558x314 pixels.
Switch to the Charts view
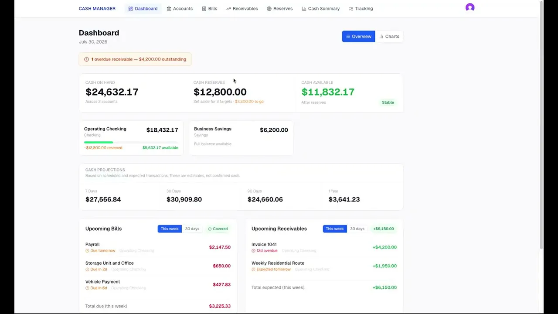[x=389, y=37]
